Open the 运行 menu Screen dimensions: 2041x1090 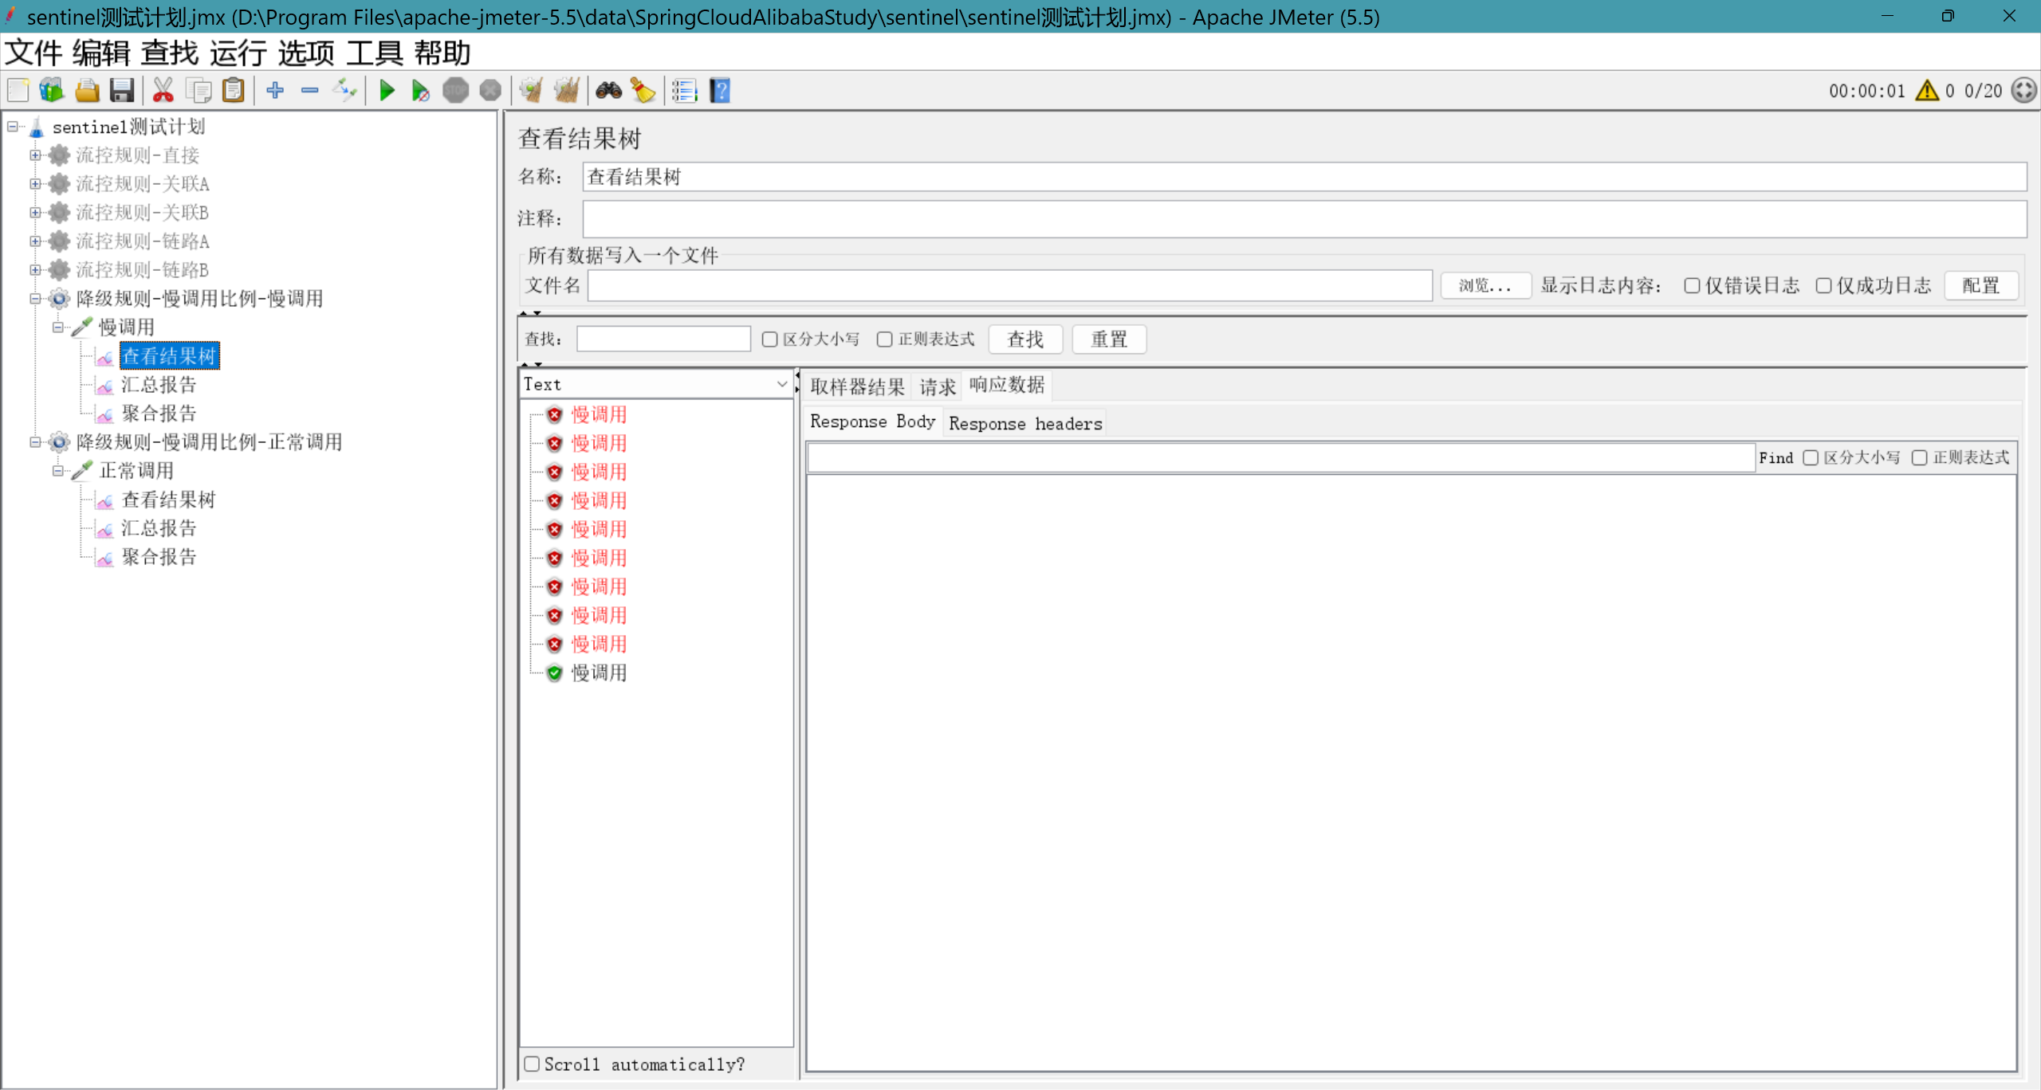(238, 53)
